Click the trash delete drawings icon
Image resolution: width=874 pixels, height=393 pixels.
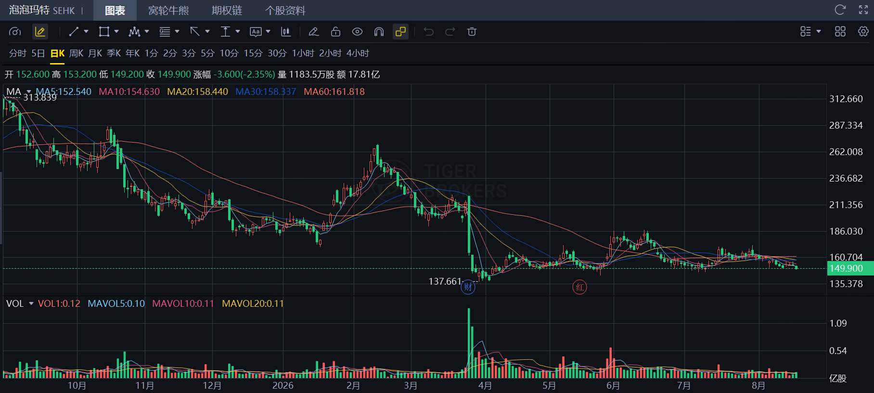(472, 32)
